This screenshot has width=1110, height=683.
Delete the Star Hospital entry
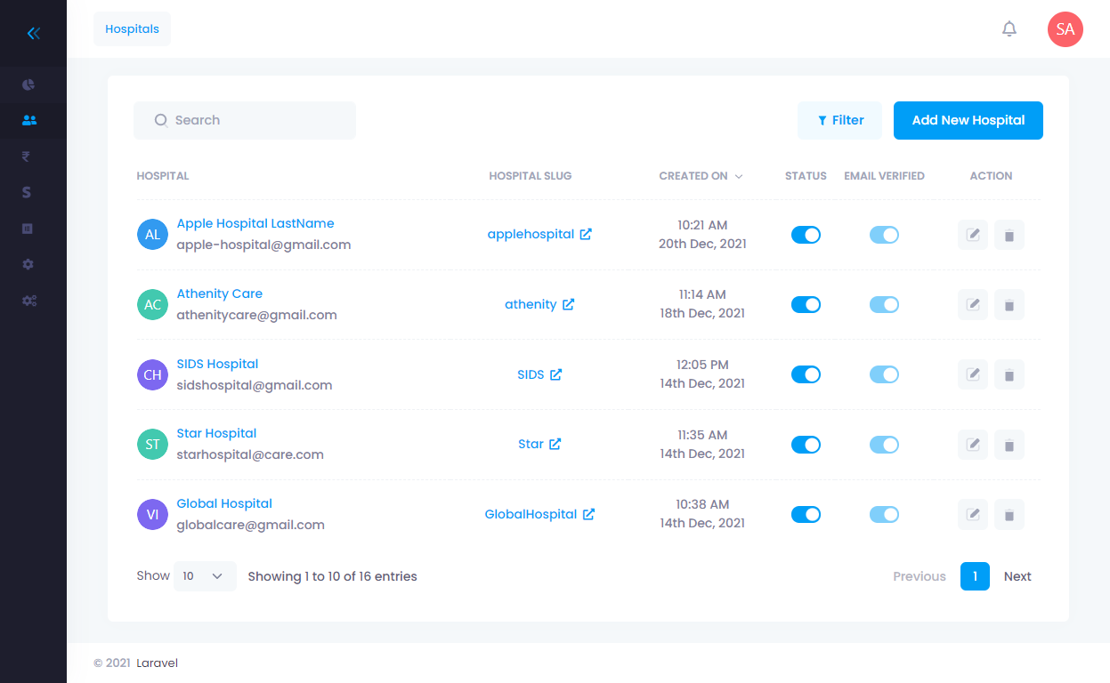pyautogui.click(x=1009, y=445)
